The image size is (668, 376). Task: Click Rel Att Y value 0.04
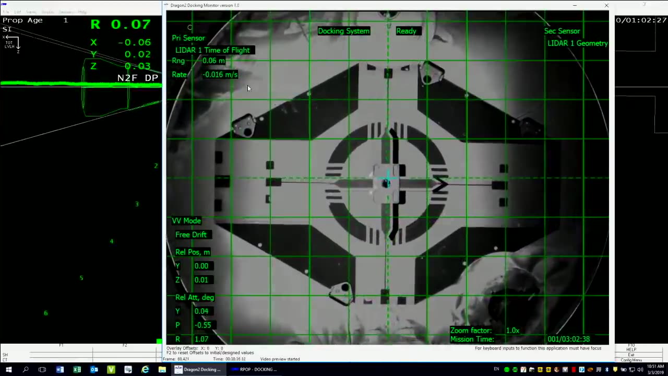(201, 311)
